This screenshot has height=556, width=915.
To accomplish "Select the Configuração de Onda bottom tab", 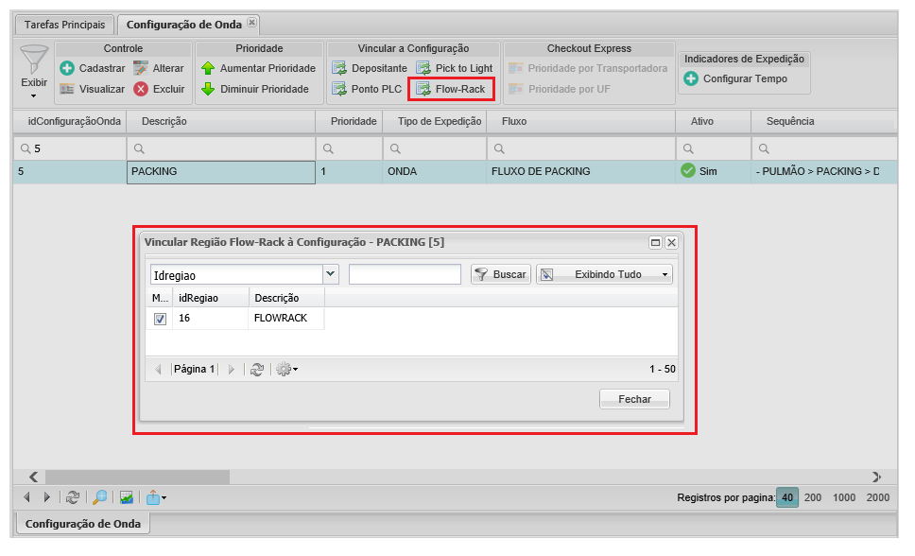I will click(x=83, y=523).
